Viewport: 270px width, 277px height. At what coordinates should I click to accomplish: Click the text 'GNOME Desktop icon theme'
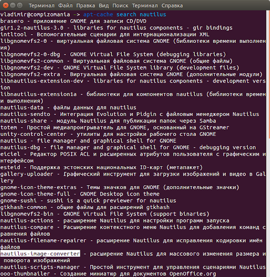[x=120, y=194]
